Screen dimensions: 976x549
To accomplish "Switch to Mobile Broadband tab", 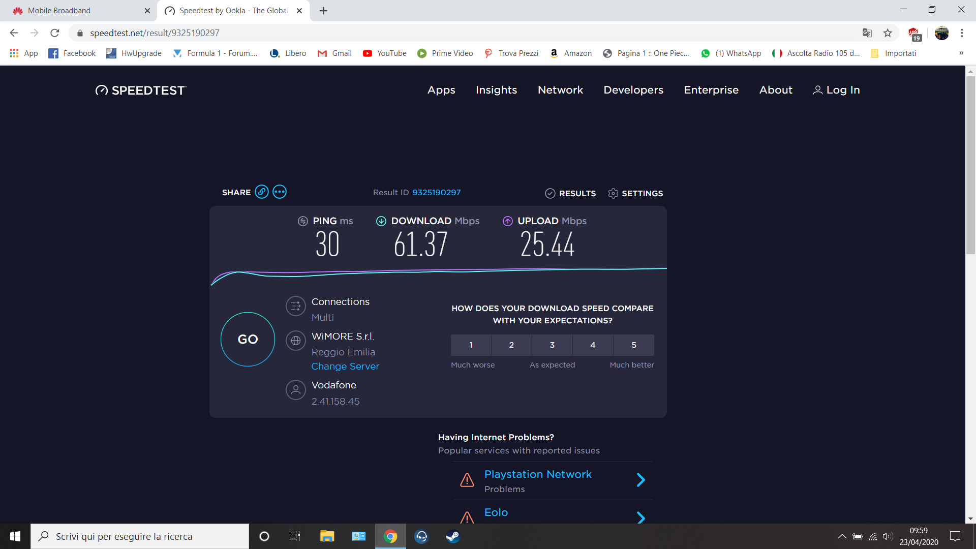I will tap(78, 11).
